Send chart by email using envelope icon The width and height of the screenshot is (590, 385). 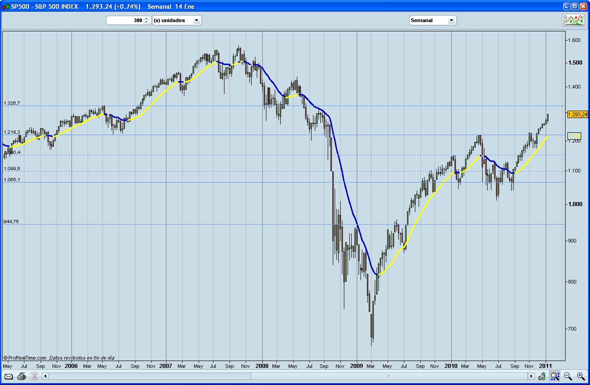click(x=8, y=377)
